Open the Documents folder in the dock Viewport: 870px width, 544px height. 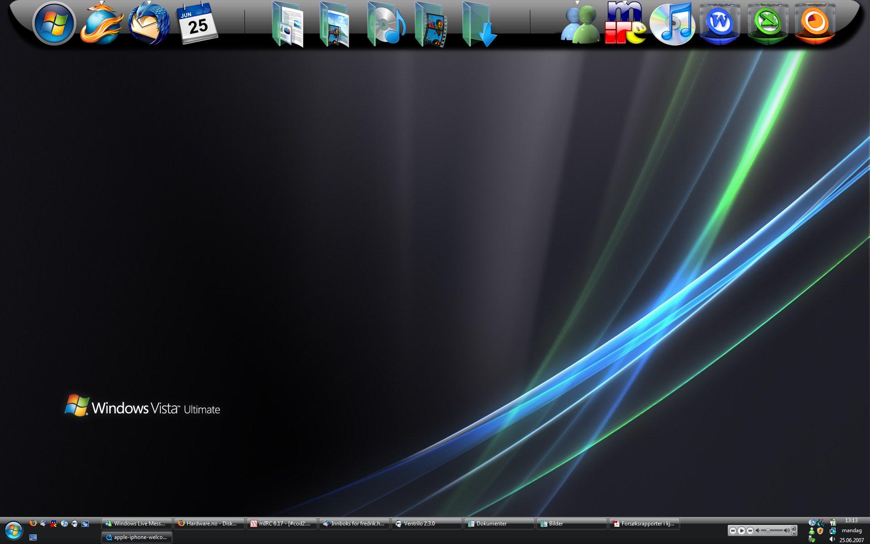(x=289, y=25)
